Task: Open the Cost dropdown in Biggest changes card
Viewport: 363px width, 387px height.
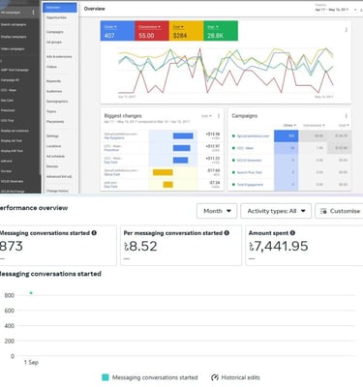Action: tap(206, 116)
